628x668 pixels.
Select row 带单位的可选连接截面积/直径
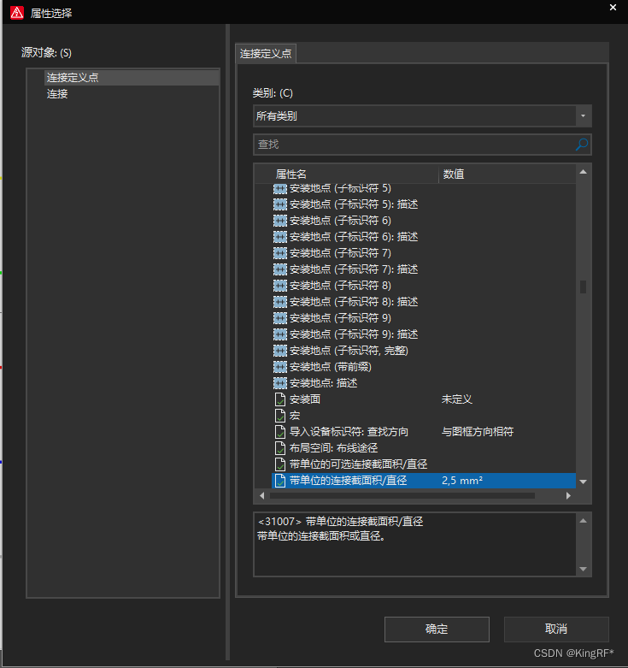click(424, 464)
